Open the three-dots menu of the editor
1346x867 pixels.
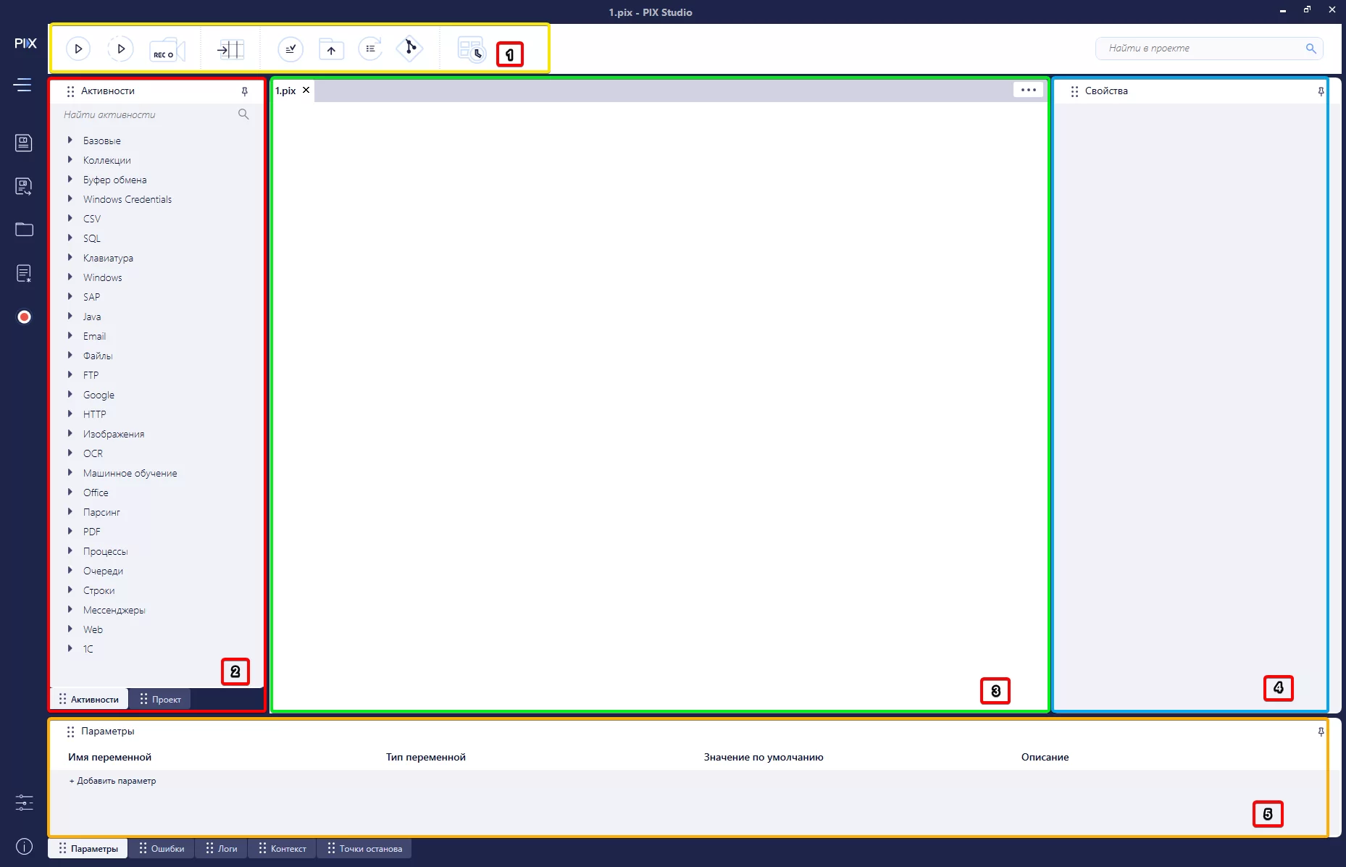1028,90
